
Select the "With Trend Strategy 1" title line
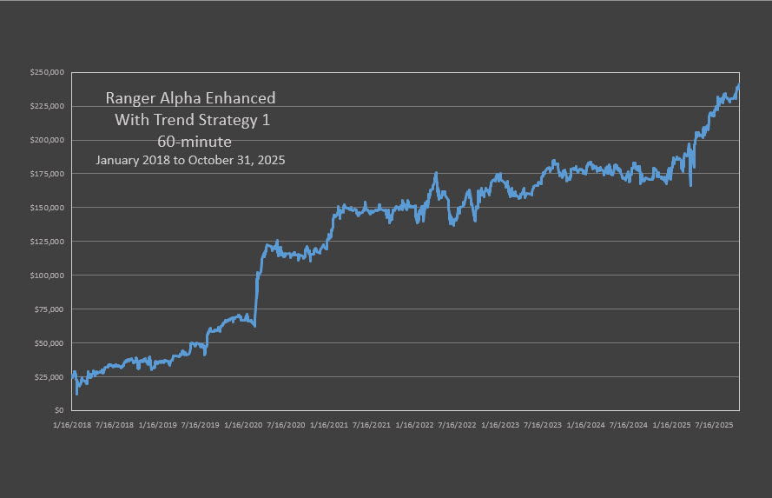click(192, 120)
